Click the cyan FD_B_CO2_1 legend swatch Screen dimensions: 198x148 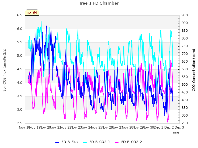click(x=85, y=142)
